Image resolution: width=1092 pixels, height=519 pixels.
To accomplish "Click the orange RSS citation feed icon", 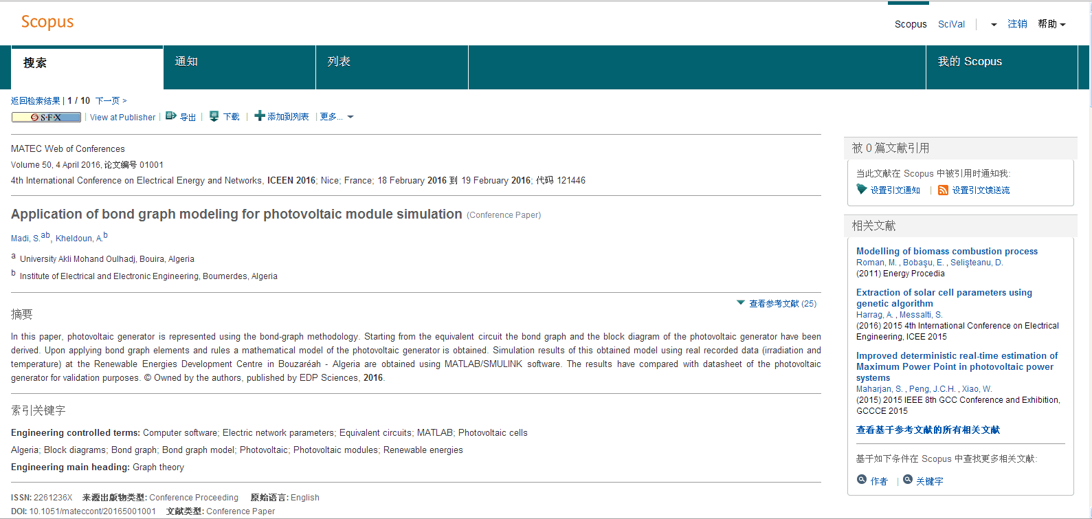I will [x=943, y=190].
